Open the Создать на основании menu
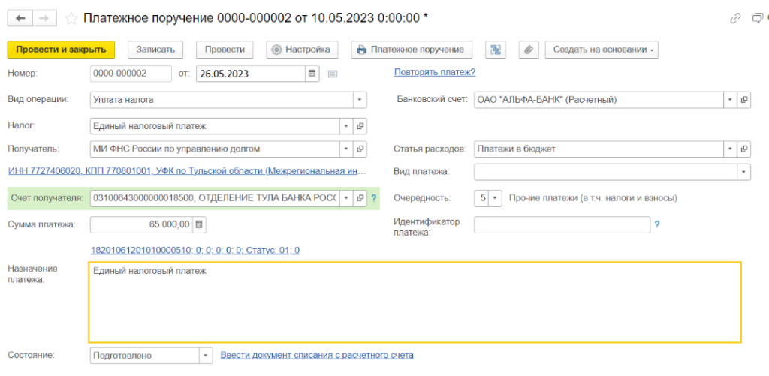This screenshot has width=769, height=376. (602, 50)
